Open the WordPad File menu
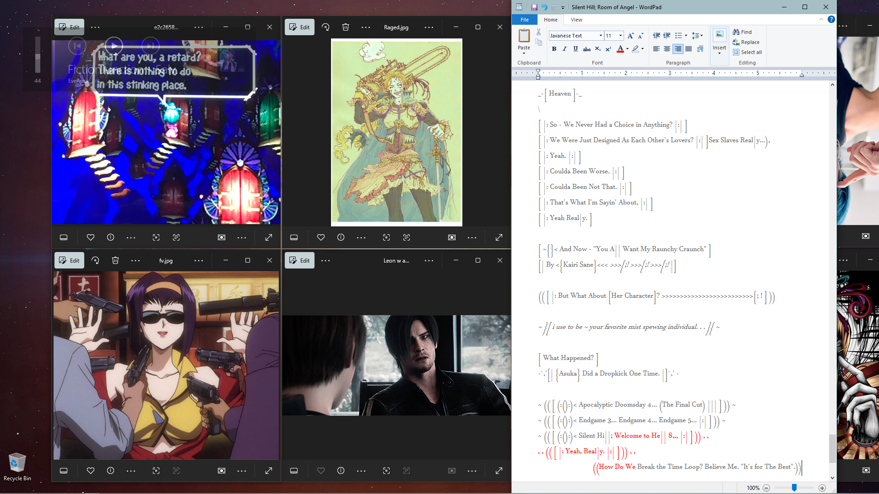This screenshot has height=494, width=879. point(525,20)
